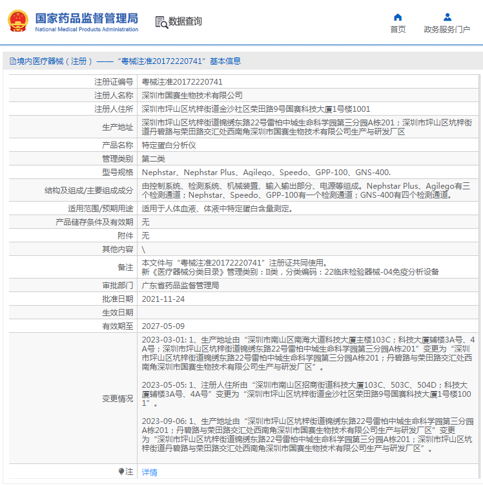Select product name 特定蛋白分析仪
This screenshot has width=483, height=486.
point(169,145)
